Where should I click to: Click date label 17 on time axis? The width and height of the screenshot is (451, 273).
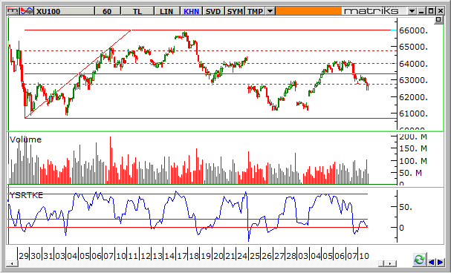point(182,255)
